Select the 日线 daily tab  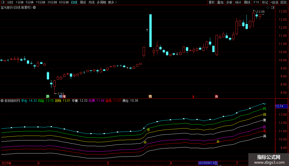point(74,2)
